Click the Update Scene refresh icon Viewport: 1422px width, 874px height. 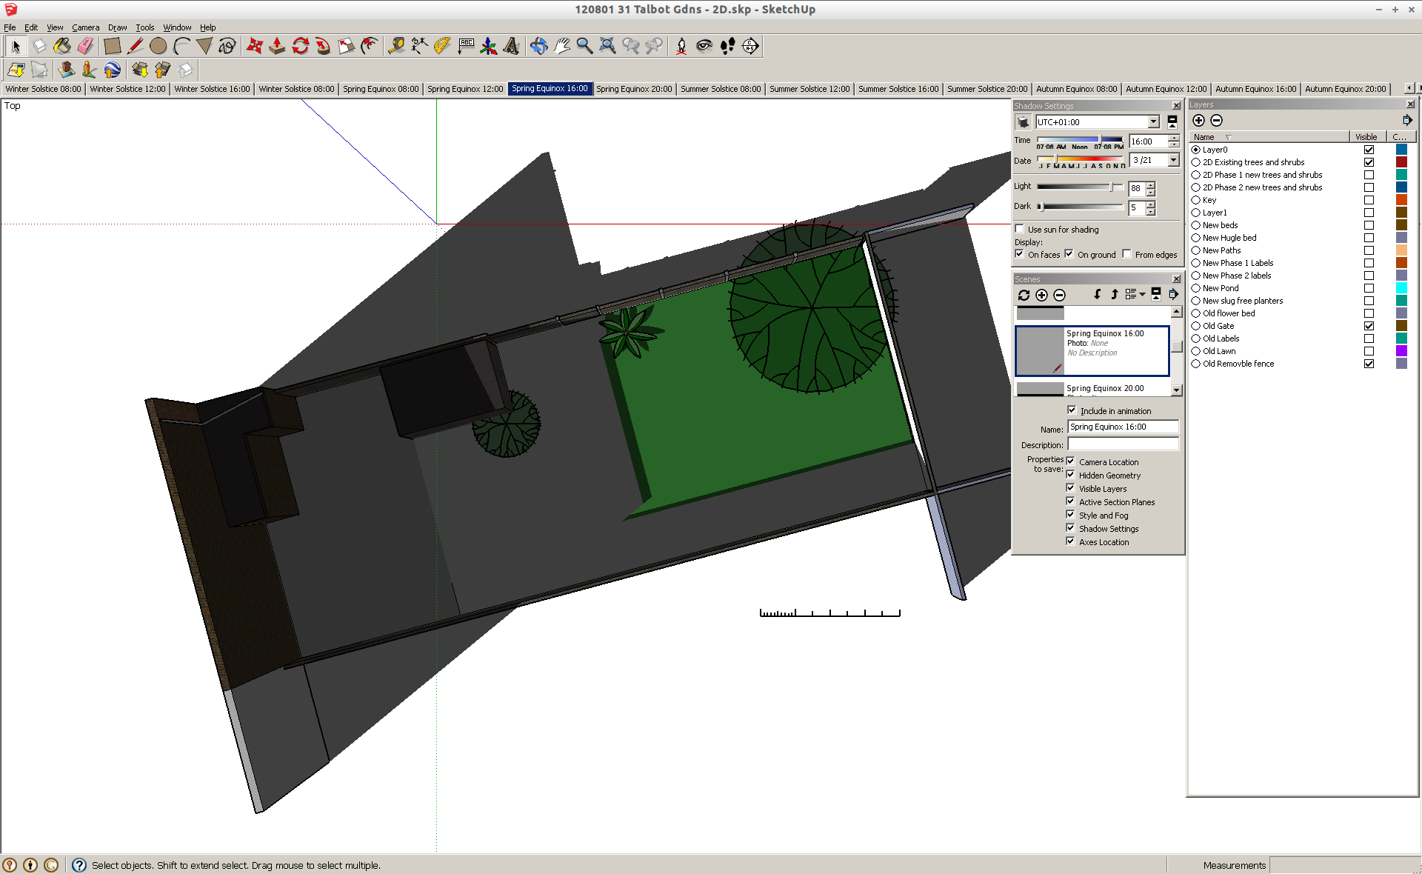tap(1024, 295)
